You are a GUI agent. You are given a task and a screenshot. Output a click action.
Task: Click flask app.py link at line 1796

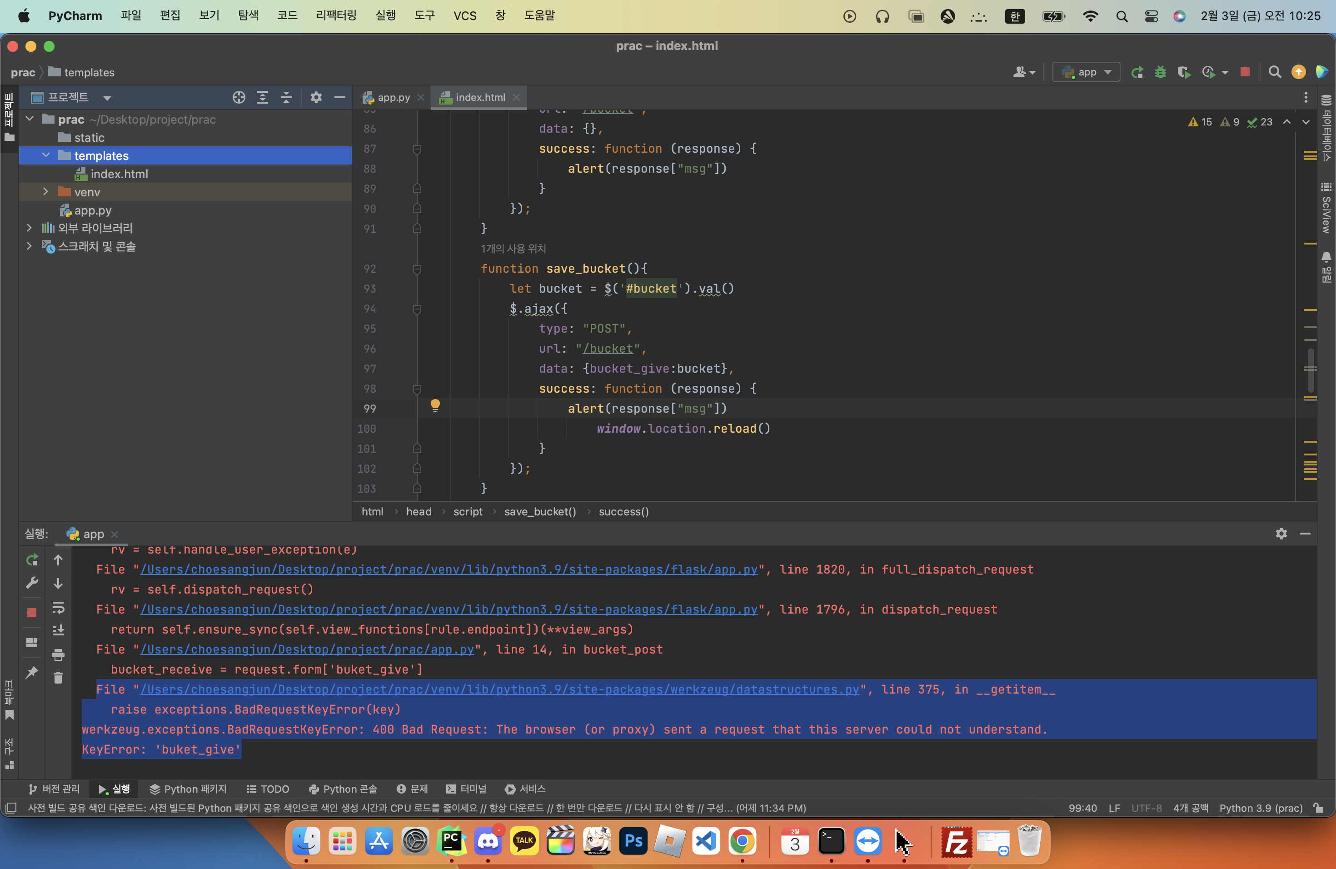click(x=449, y=609)
